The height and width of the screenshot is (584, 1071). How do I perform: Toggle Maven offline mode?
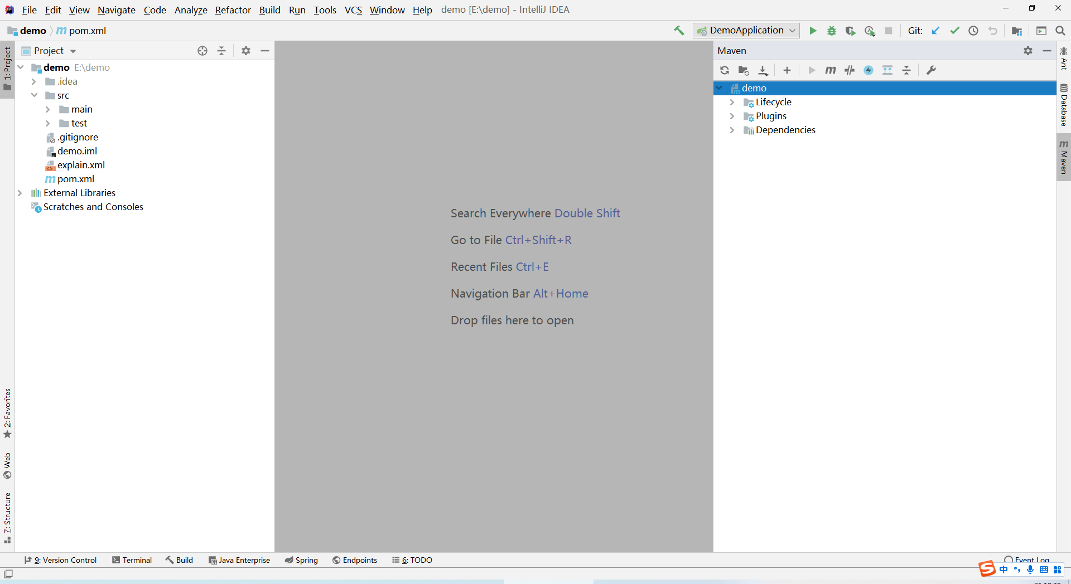850,70
